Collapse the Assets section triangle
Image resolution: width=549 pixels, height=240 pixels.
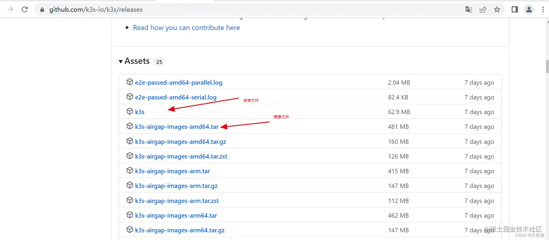coord(121,62)
